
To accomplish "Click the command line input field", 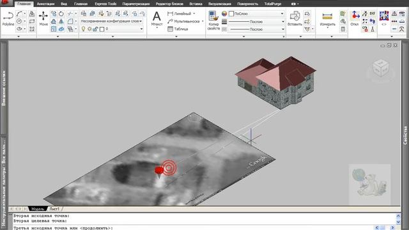I will point(193,227).
